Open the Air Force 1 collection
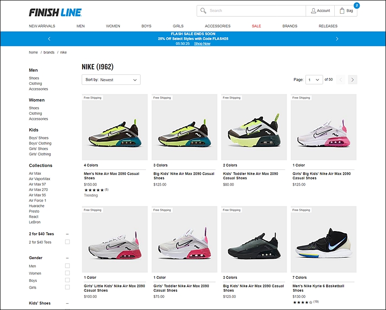This screenshot has height=310, width=386. (37, 201)
